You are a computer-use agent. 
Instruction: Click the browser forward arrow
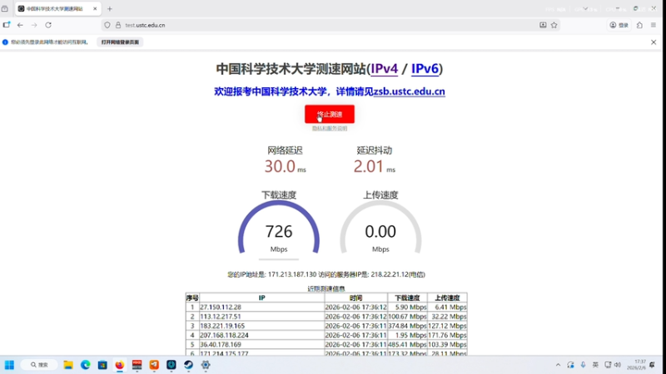34,25
